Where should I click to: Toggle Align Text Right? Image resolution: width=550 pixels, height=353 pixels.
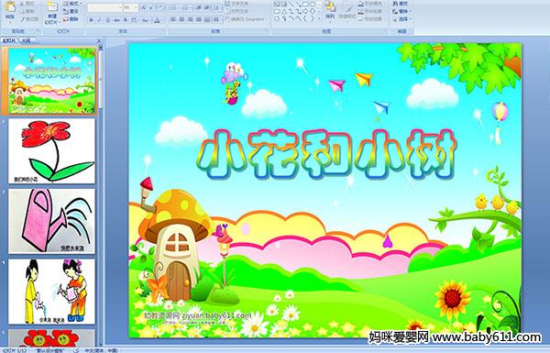190,19
